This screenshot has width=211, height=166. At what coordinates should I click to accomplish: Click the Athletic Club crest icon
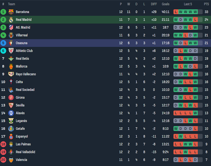point(11,51)
